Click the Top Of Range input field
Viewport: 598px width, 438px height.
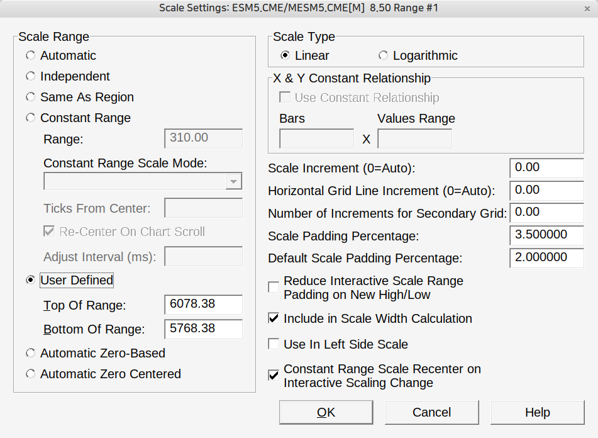point(202,305)
